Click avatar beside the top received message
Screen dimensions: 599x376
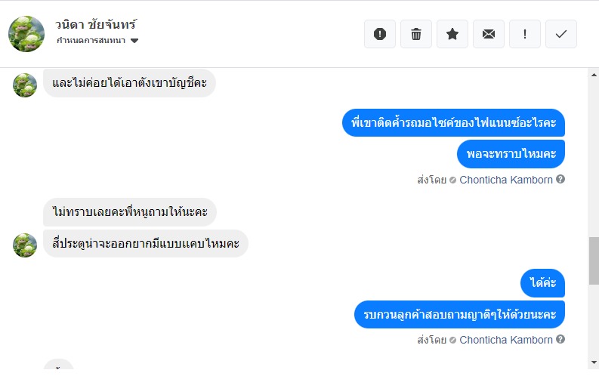25,85
